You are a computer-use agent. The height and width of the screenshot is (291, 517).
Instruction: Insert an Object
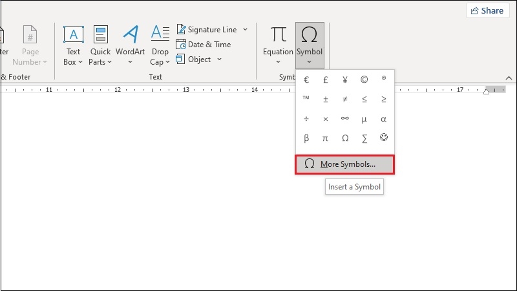coord(193,59)
